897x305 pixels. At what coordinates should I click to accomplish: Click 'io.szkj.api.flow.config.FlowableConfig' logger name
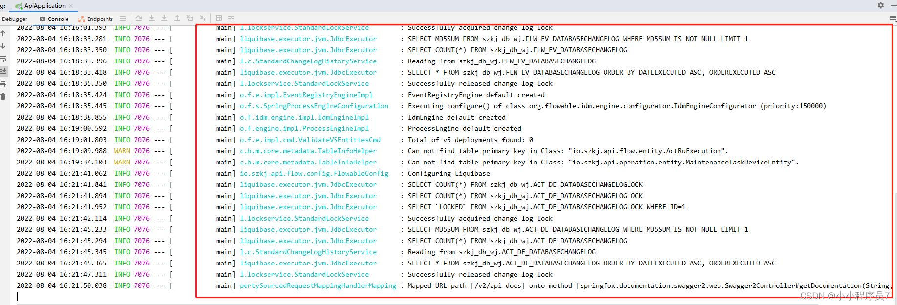click(314, 173)
